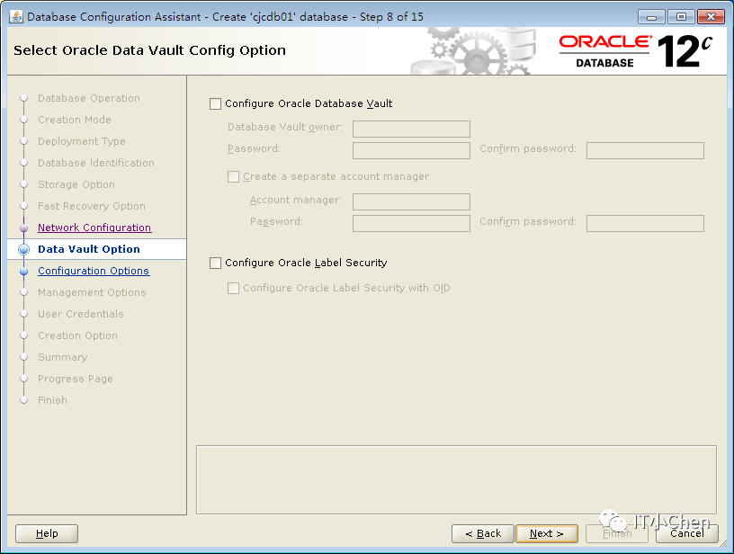Image resolution: width=734 pixels, height=554 pixels.
Task: Enable Configure Oracle Label Security checkbox
Action: [x=215, y=263]
